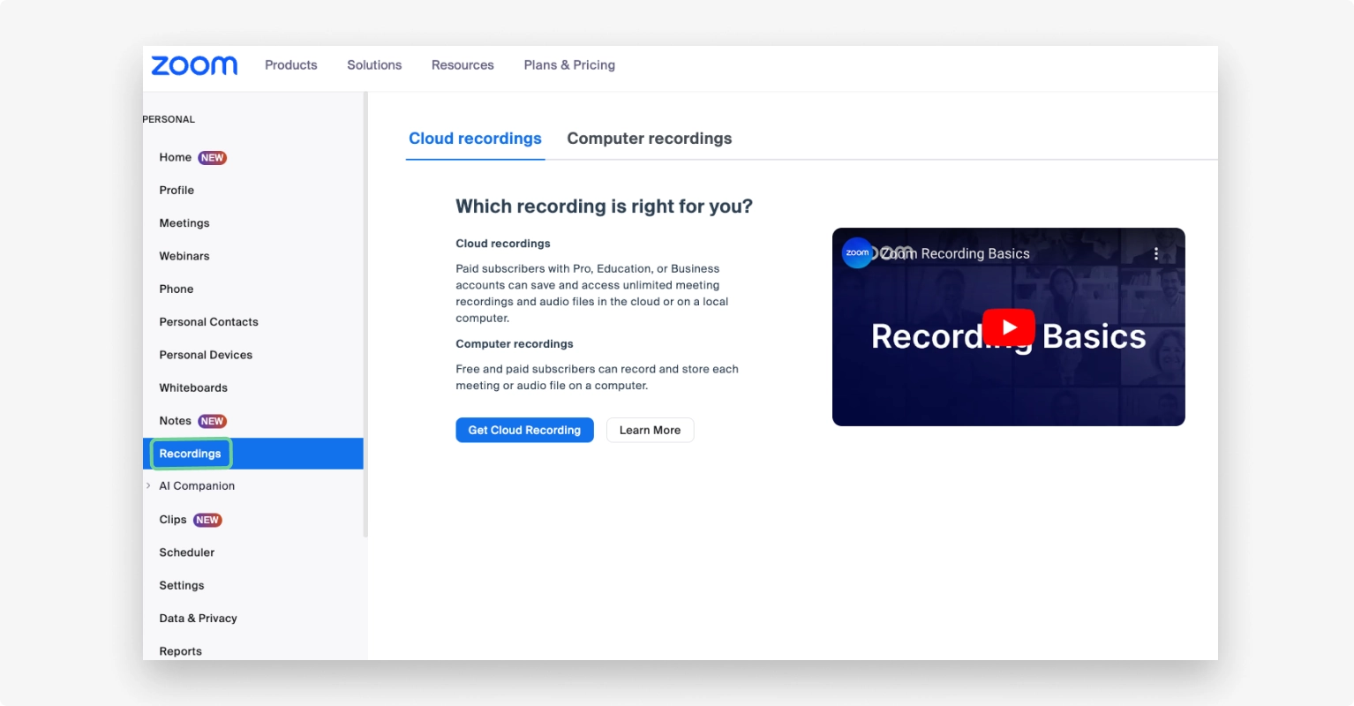Viewport: 1354px width, 706px height.
Task: Open Clips in the sidebar
Action: [x=173, y=520]
